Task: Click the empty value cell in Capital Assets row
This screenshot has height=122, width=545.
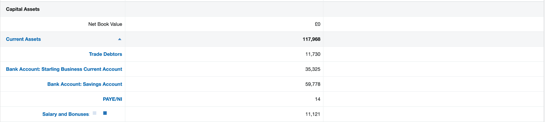Action: 224,9
